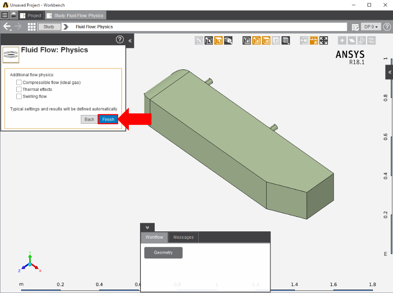Collapse the left Physics panel
The height and width of the screenshot is (293, 393).
[130, 41]
